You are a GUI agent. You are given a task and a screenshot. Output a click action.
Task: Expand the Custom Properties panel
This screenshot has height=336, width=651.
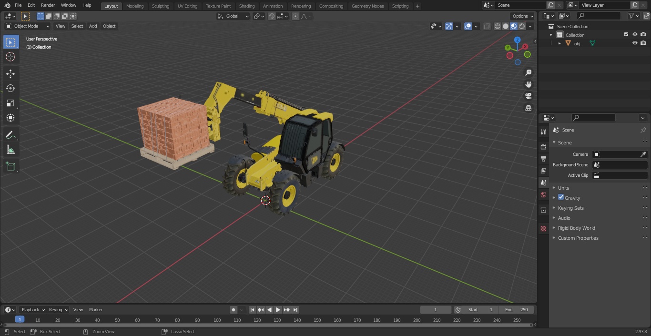[x=578, y=238]
